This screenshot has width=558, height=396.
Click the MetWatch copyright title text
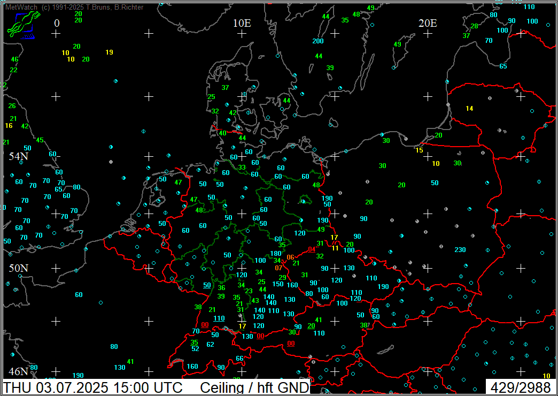point(74,7)
